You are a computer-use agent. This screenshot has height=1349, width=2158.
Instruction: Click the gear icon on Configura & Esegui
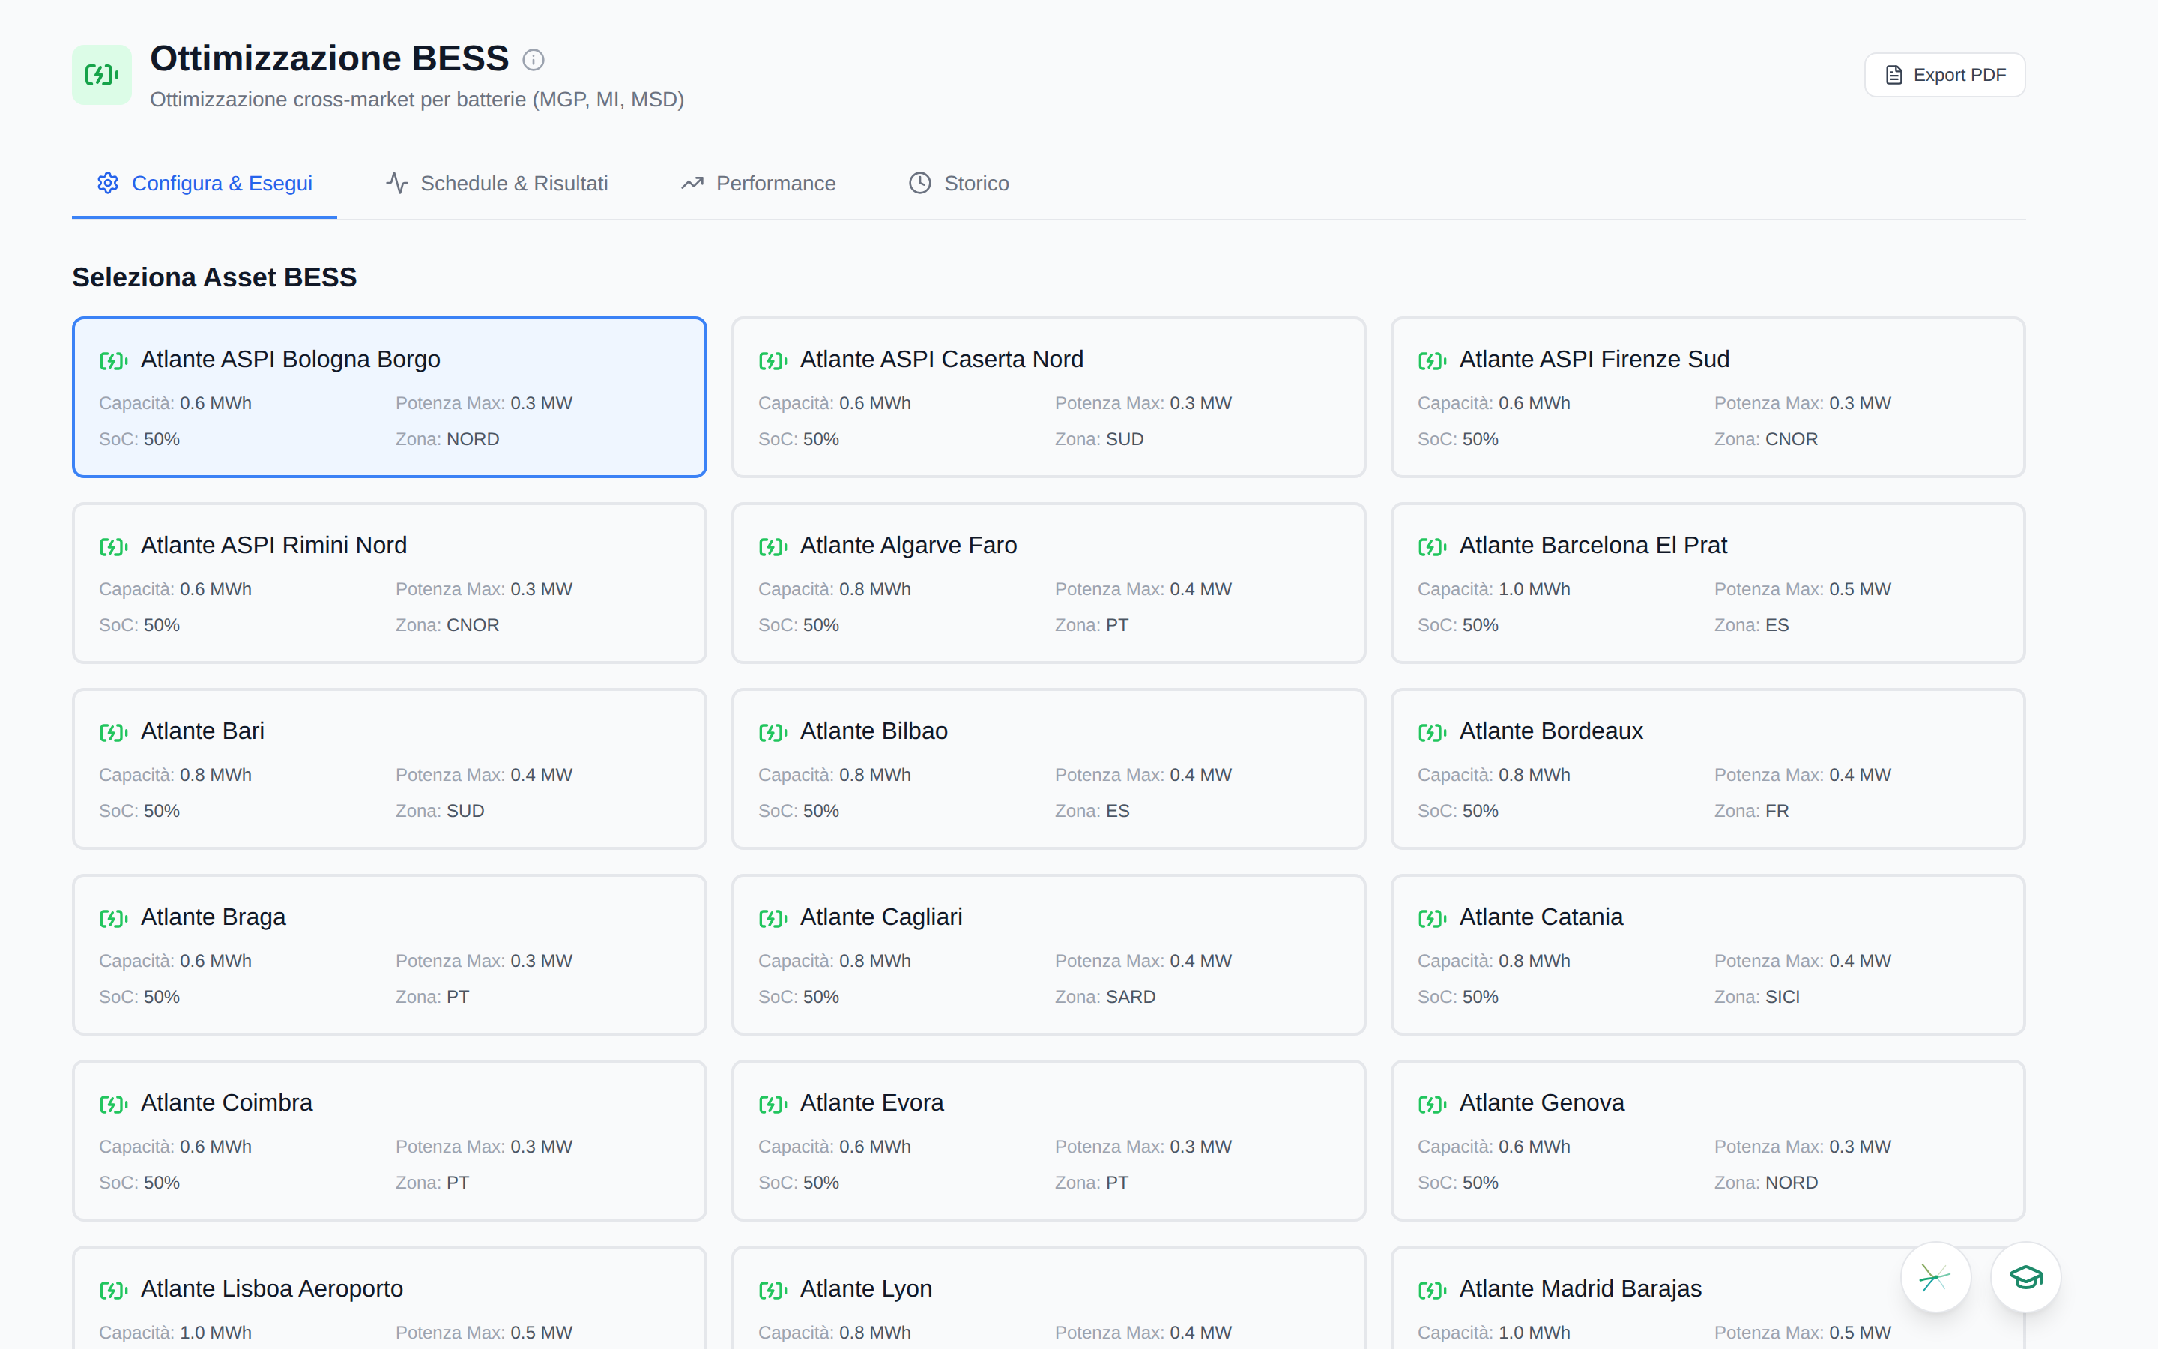tap(108, 183)
